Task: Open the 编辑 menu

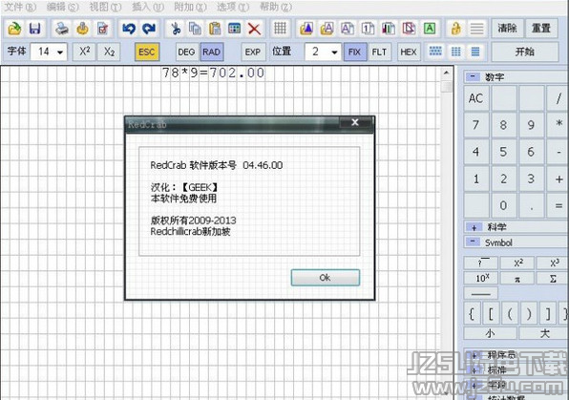Action: (62, 7)
